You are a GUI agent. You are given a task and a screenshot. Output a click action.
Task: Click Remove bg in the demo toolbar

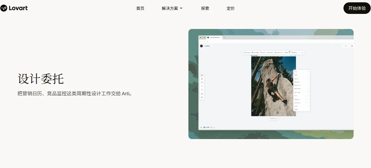pos(255,52)
